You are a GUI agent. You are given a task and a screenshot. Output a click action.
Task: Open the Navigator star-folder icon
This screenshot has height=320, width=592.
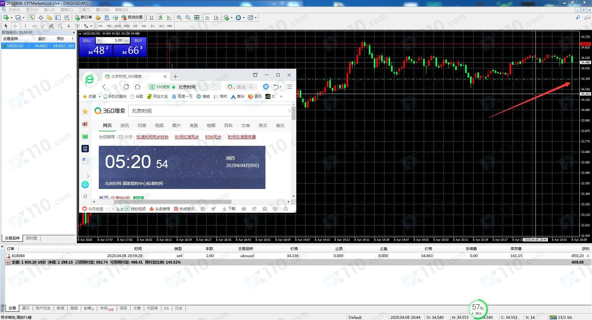click(49, 18)
